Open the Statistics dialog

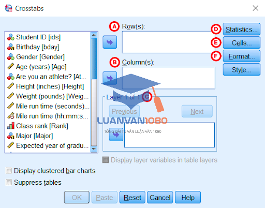pos(242,29)
